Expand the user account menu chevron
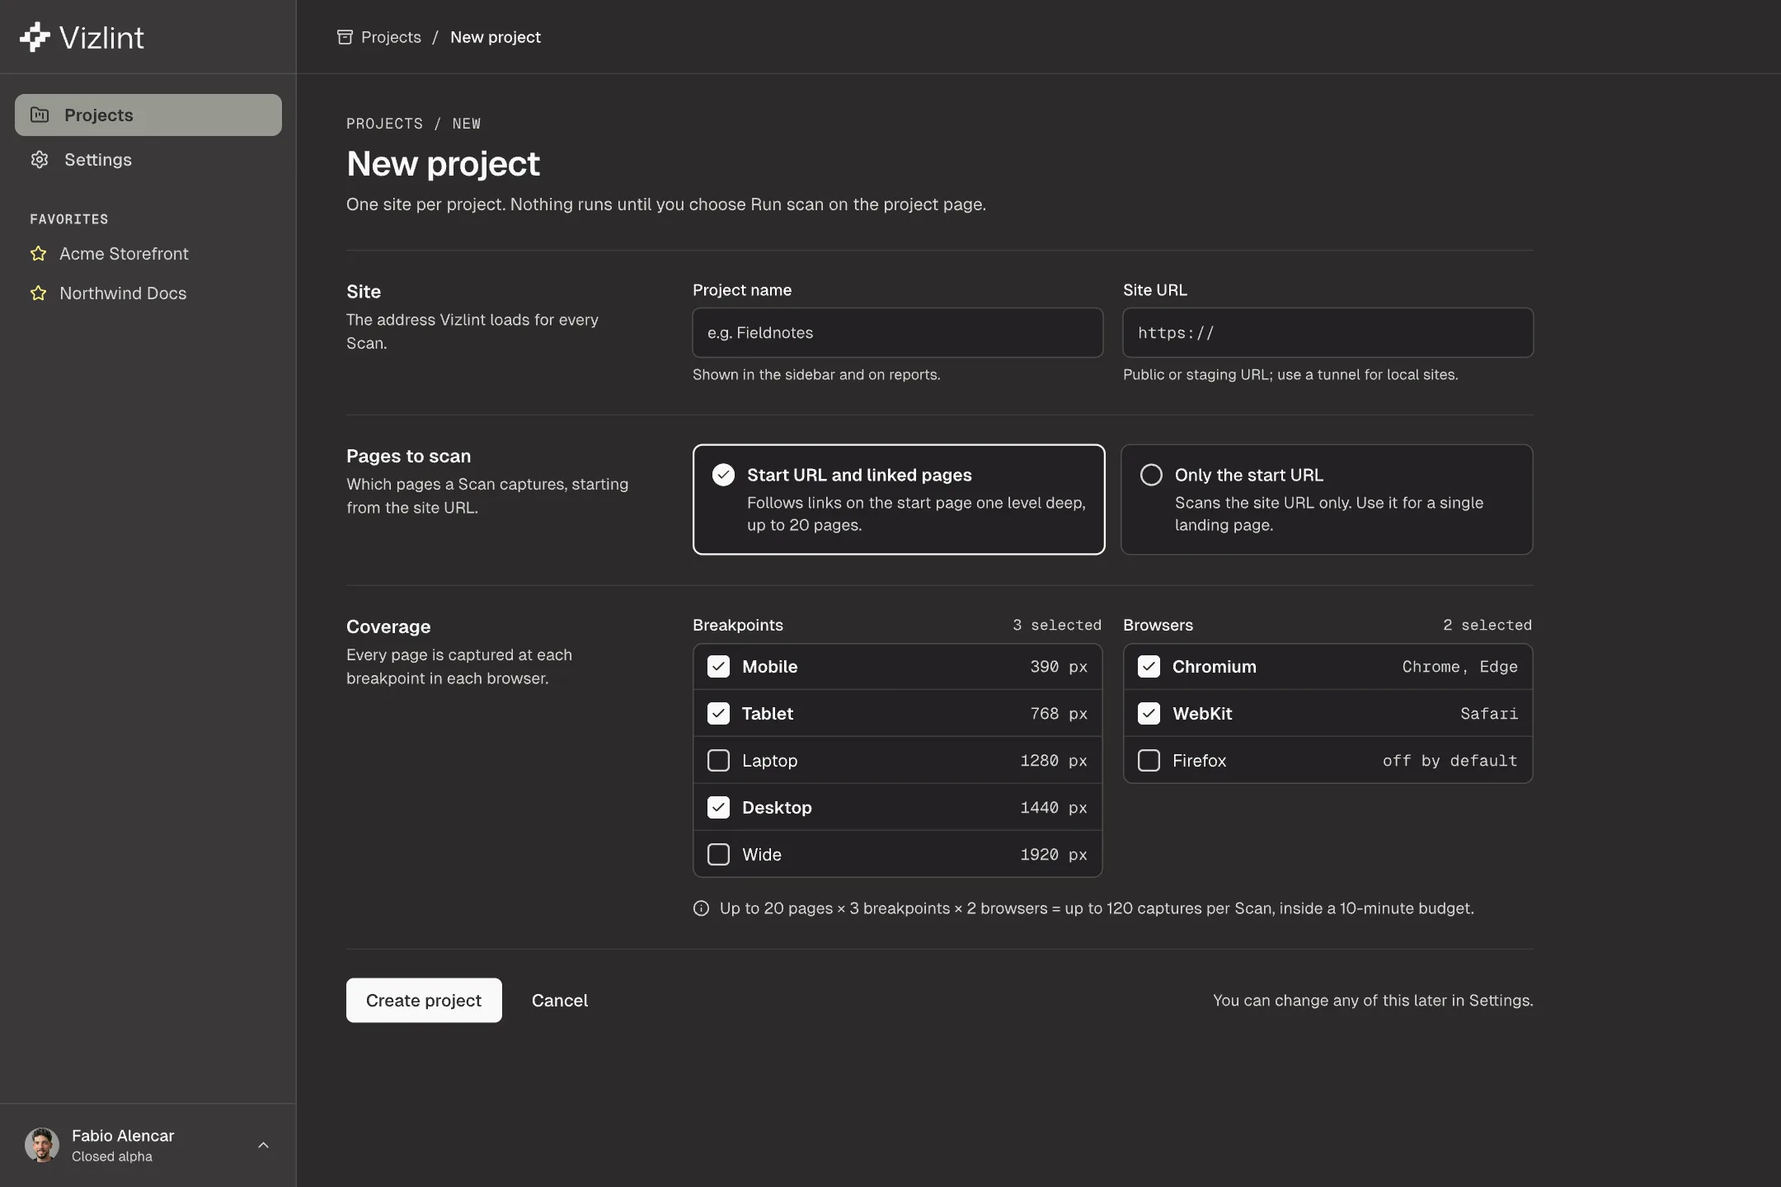 pos(263,1145)
